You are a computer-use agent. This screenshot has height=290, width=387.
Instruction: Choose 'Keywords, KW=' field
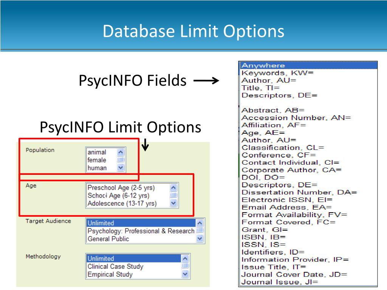click(277, 73)
